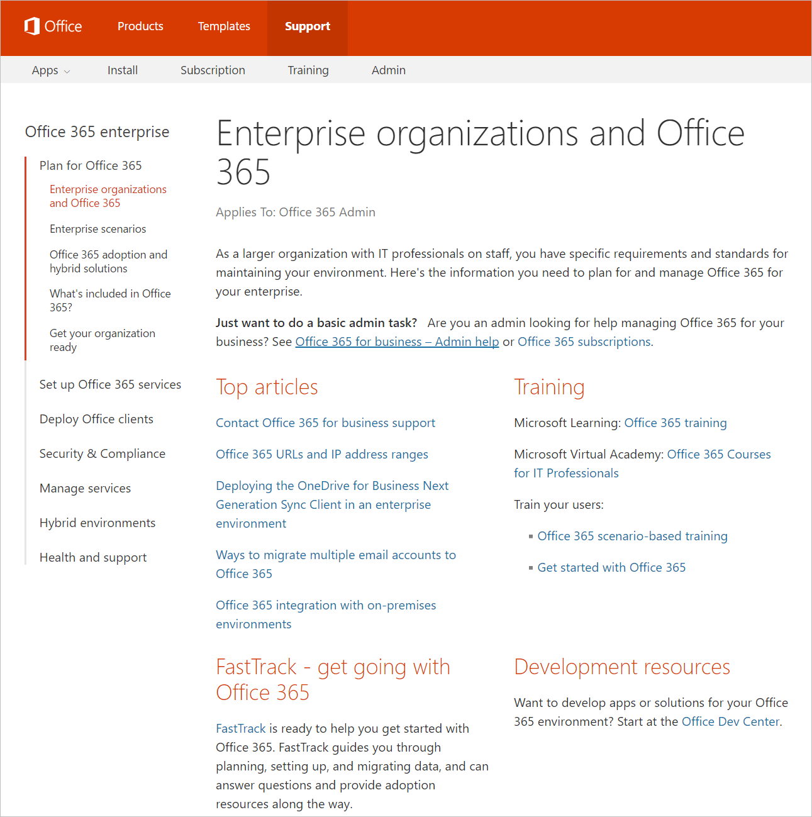Navigate to the Subscription section
Viewport: 812px width, 817px height.
coord(213,70)
